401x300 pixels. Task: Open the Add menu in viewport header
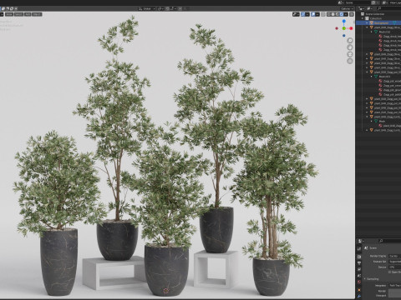[x=28, y=14]
